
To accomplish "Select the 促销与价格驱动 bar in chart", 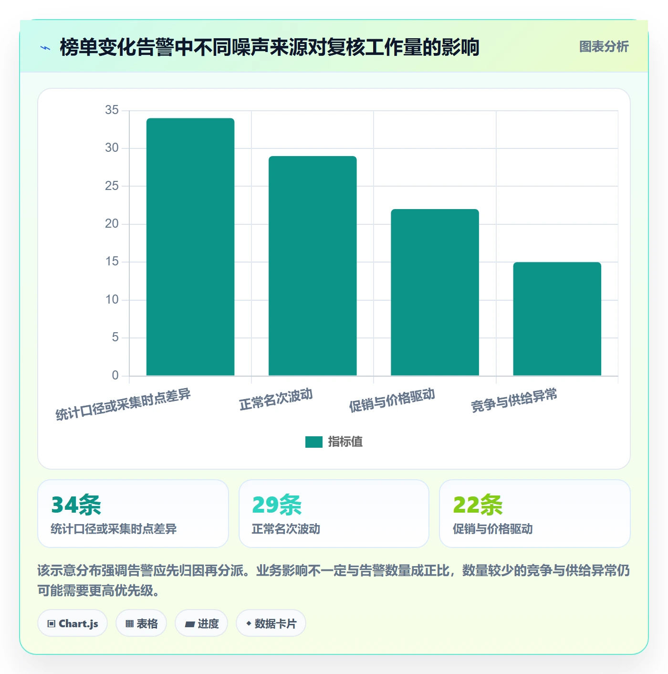I will (x=435, y=292).
